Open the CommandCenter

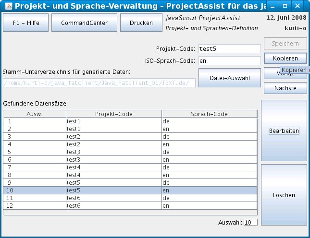point(84,23)
